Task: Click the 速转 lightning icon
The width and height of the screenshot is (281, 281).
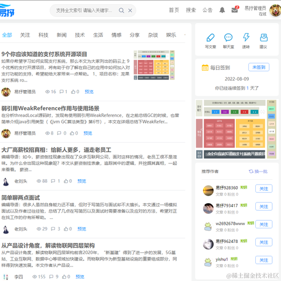Action: (x=246, y=37)
